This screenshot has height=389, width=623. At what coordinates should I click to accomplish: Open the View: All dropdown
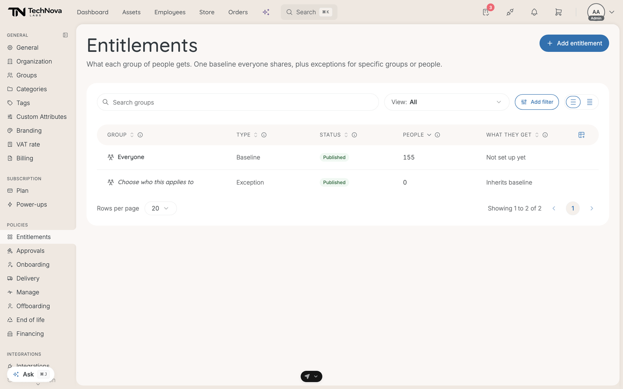coord(447,102)
